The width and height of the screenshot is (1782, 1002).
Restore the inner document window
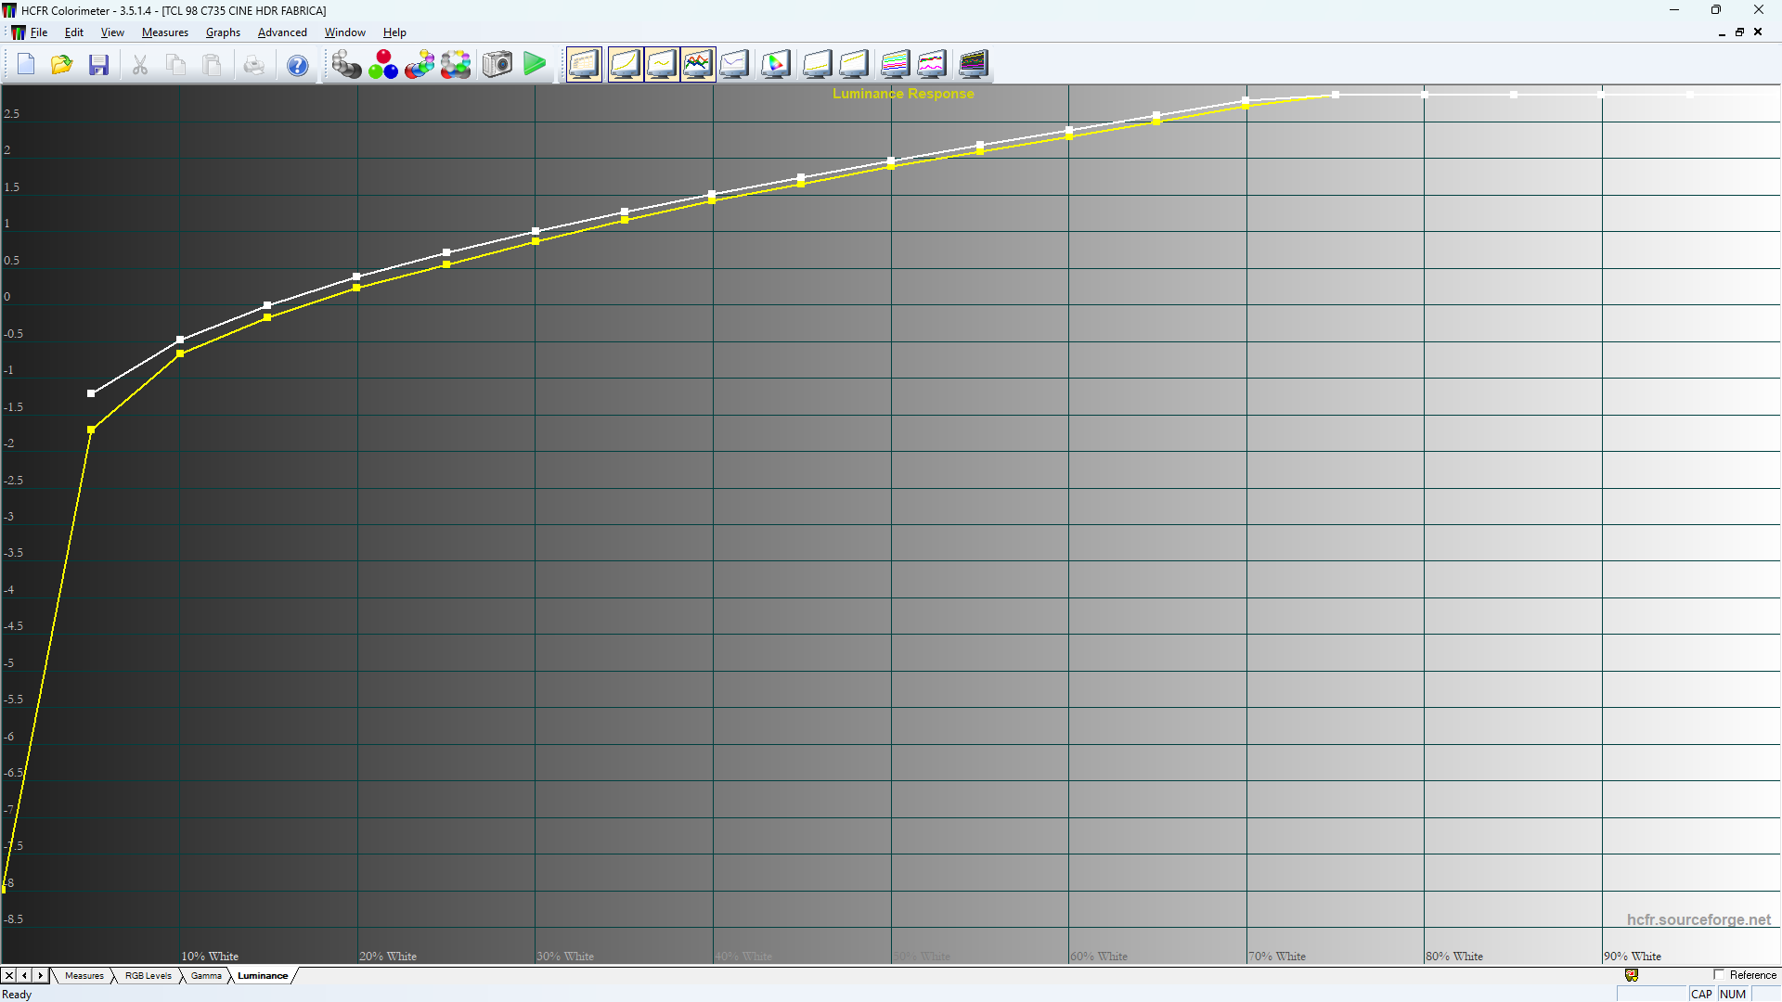[x=1740, y=32]
